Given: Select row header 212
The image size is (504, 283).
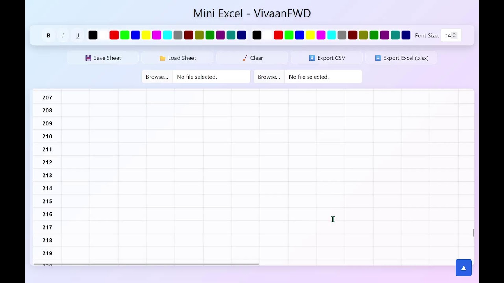Looking at the screenshot, I should pyautogui.click(x=47, y=162).
